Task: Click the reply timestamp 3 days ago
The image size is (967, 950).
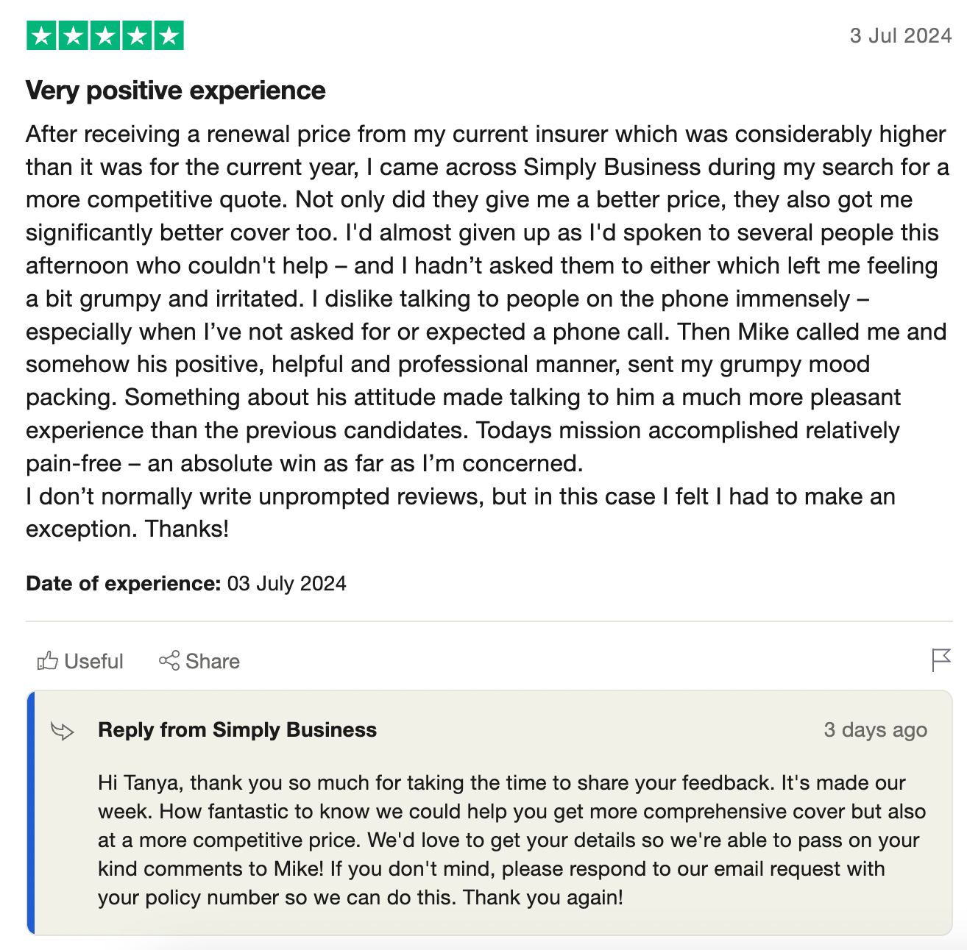Action: tap(875, 730)
